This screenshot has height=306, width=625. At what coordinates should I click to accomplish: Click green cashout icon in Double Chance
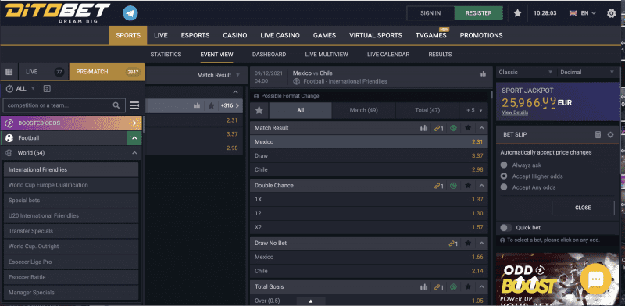[453, 186]
